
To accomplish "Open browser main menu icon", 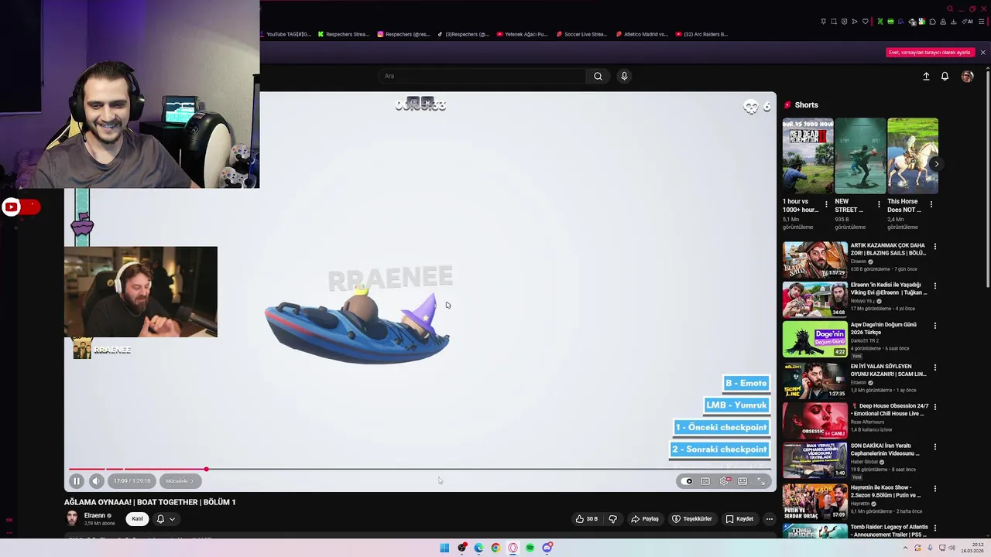I will tap(981, 22).
